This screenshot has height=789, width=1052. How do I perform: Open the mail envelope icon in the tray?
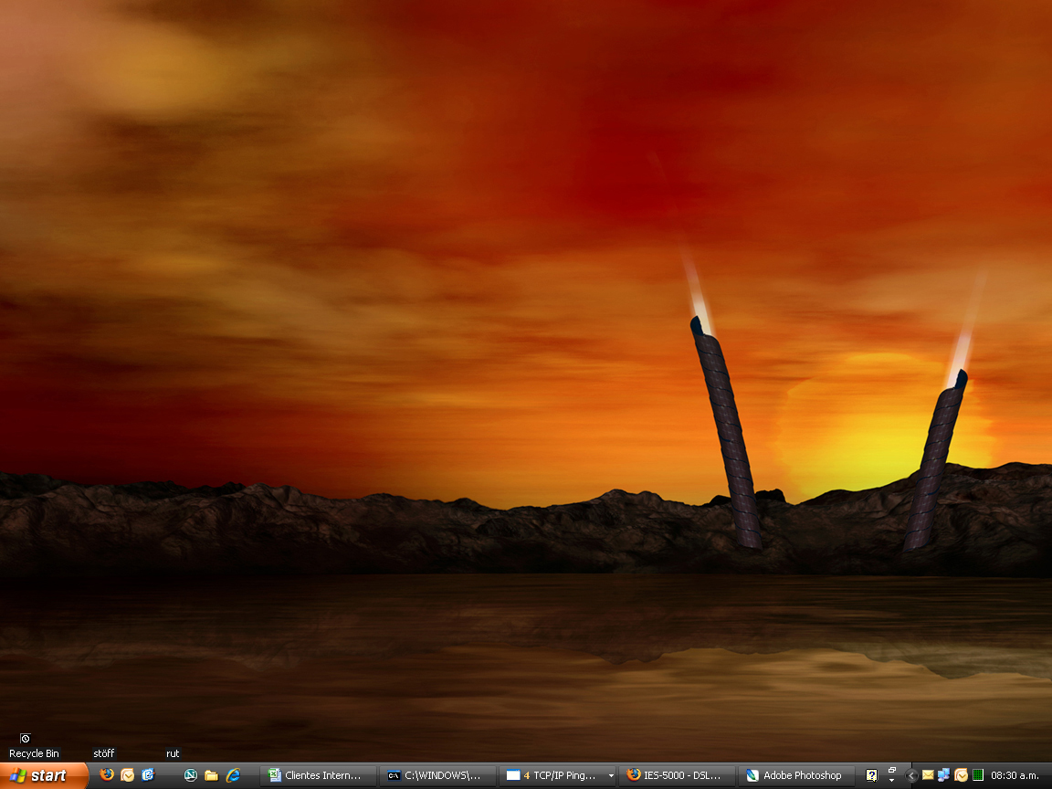click(x=928, y=775)
